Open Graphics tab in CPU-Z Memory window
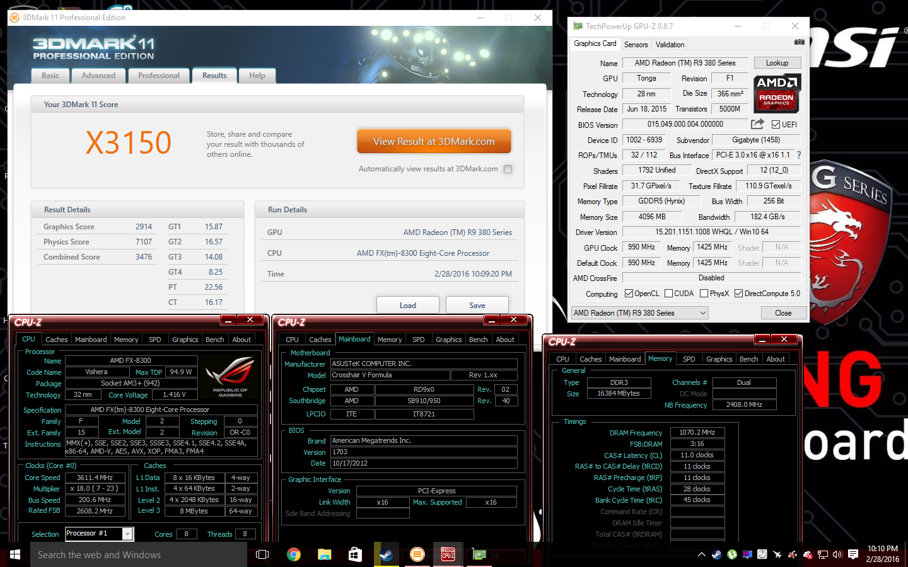Screen dimensions: 908x567 pos(719,359)
